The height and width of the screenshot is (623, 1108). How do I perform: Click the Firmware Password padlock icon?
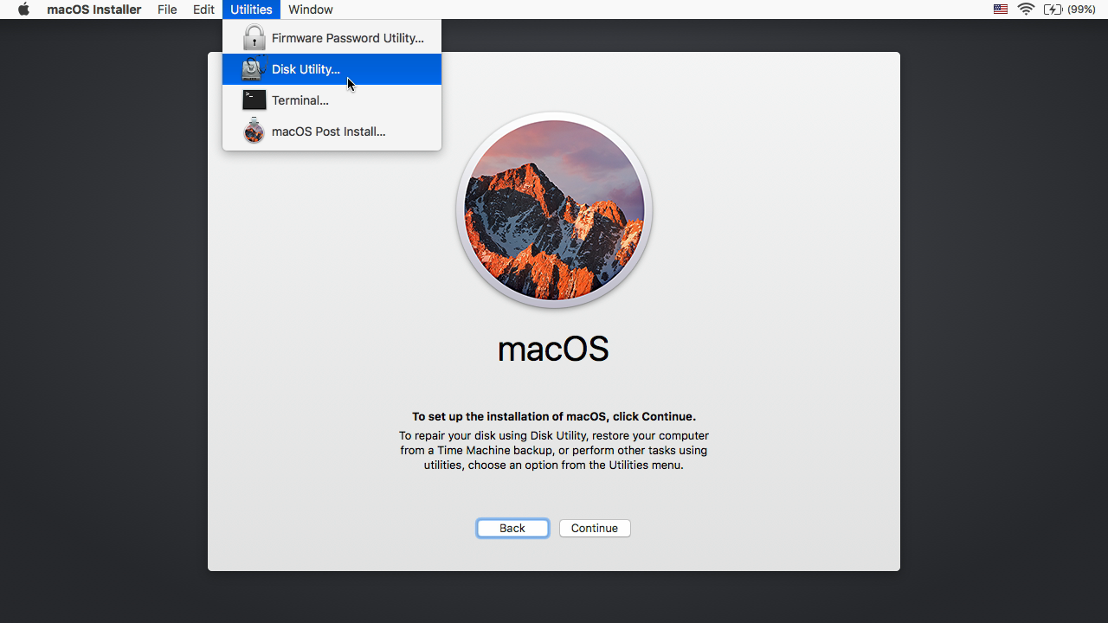254,37
